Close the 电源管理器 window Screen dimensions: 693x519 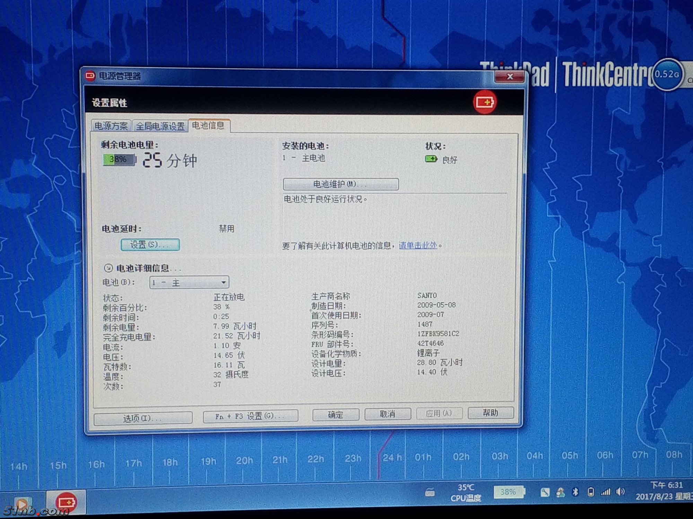[509, 76]
